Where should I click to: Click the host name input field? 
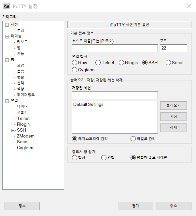[x=115, y=48]
